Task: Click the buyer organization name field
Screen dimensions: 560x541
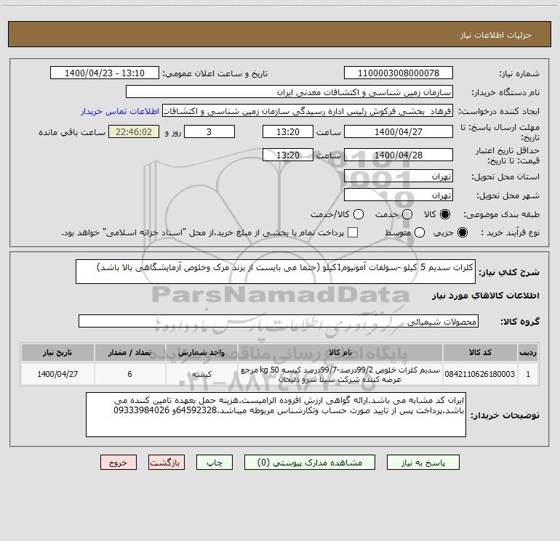Action: pyautogui.click(x=289, y=92)
